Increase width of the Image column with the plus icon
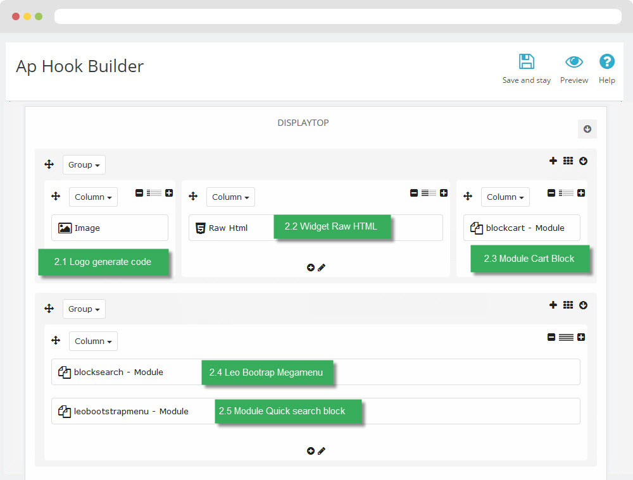This screenshot has width=633, height=480. tap(169, 193)
